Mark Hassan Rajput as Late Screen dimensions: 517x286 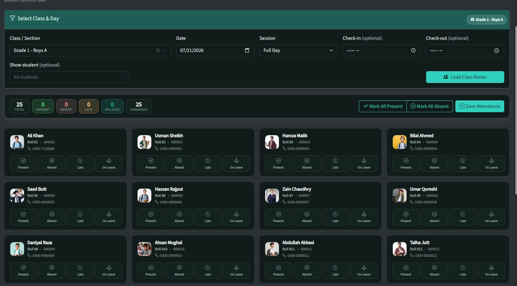pyautogui.click(x=208, y=217)
